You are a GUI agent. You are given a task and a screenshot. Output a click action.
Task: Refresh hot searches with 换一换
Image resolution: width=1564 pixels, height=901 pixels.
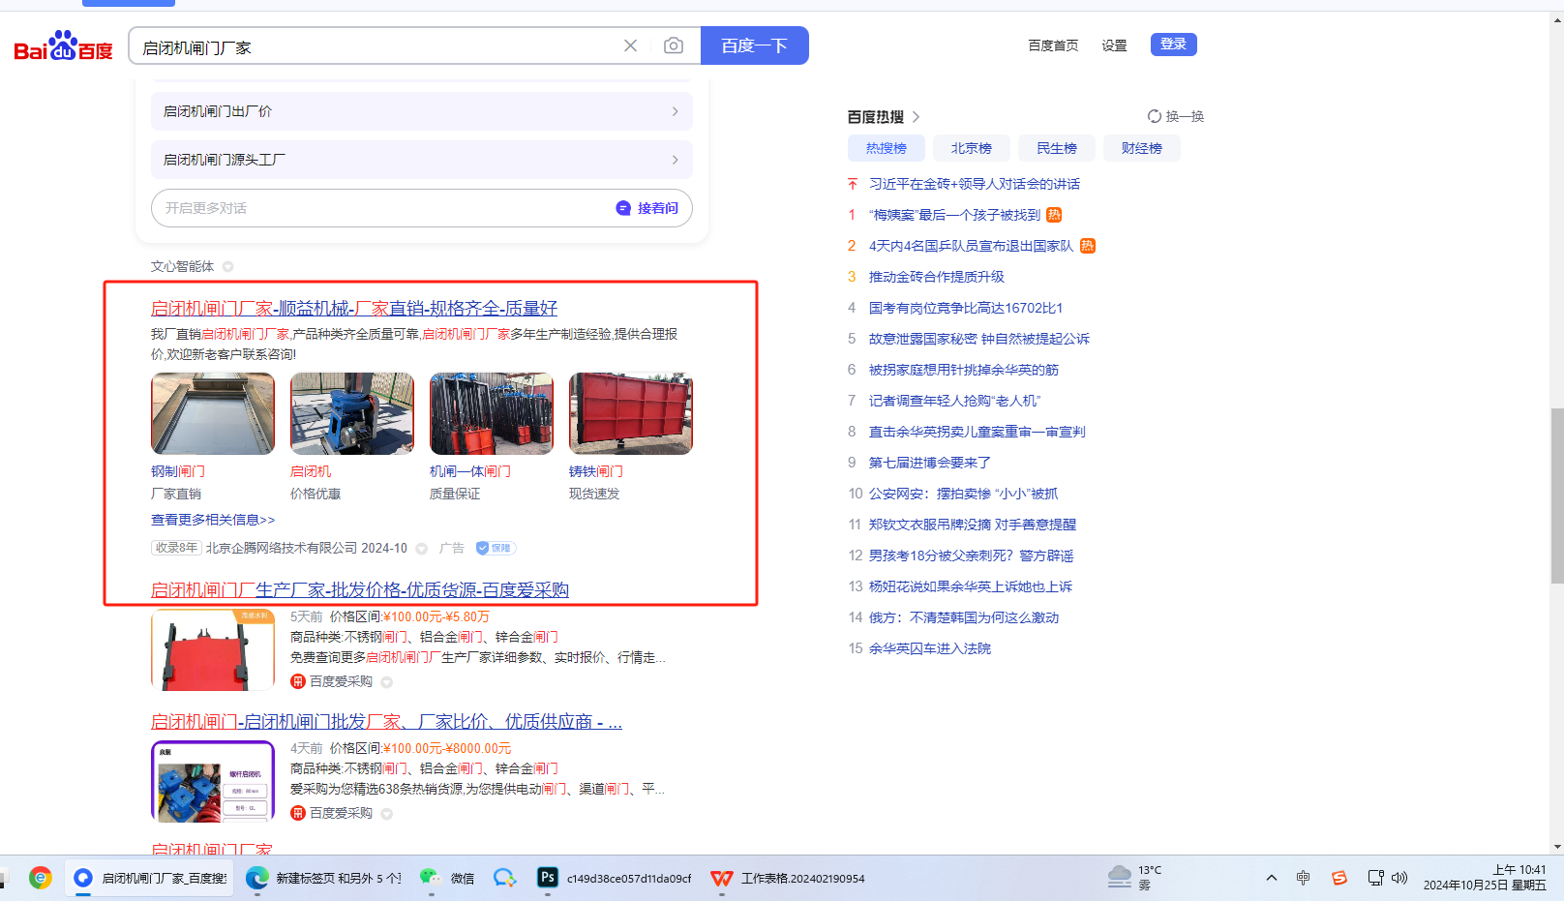click(1176, 116)
